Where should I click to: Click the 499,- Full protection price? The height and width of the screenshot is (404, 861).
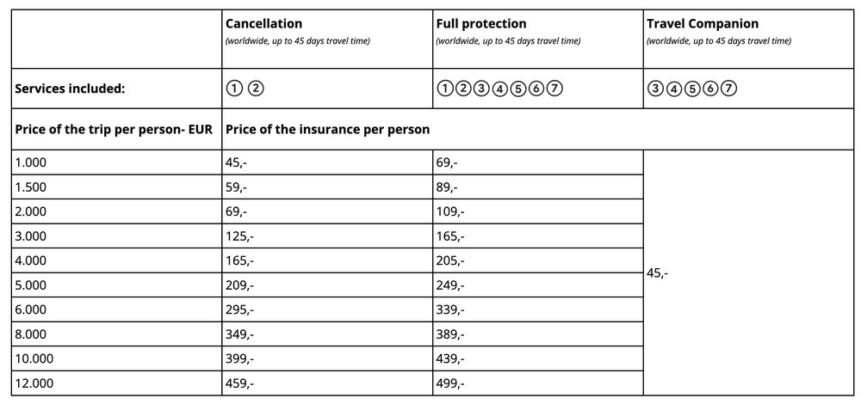coord(450,383)
